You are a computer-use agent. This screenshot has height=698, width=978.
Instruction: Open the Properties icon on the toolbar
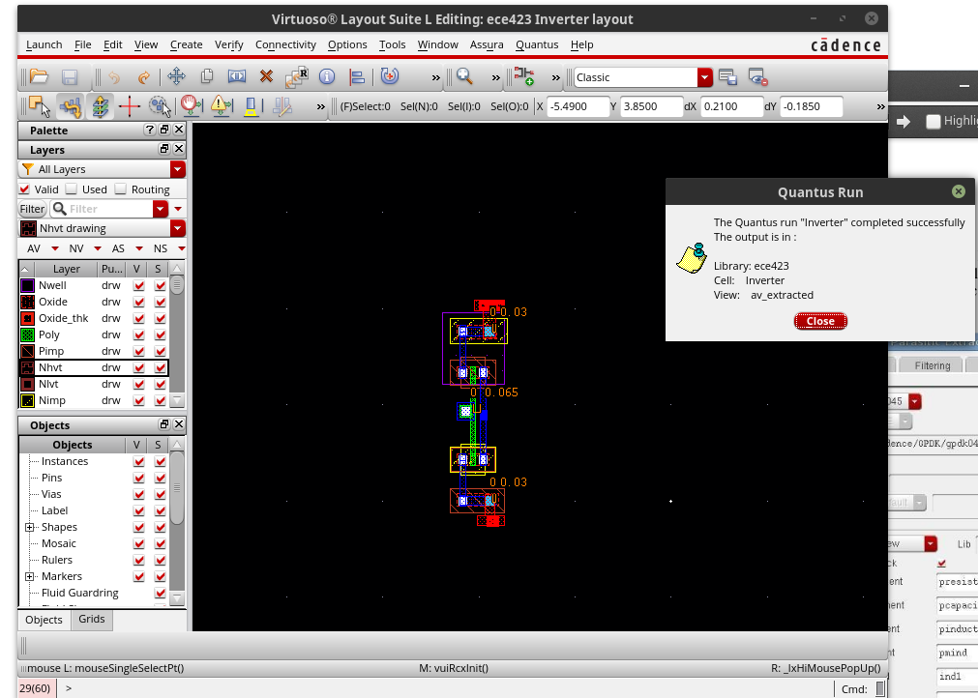click(327, 76)
